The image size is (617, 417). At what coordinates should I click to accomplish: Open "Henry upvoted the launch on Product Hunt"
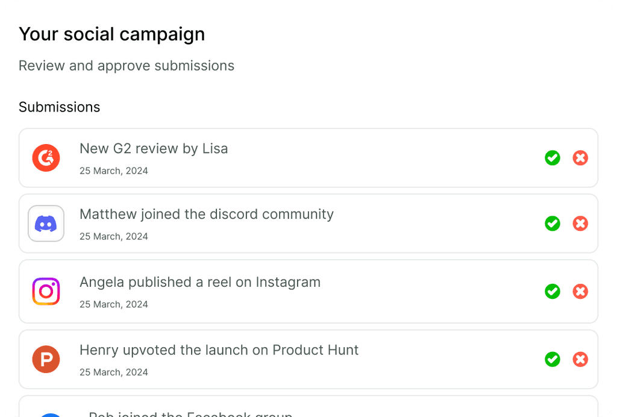pyautogui.click(x=219, y=350)
